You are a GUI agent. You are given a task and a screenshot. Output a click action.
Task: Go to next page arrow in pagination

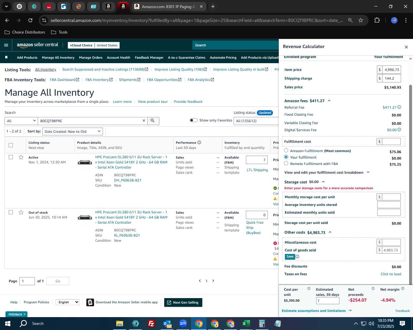213,281
